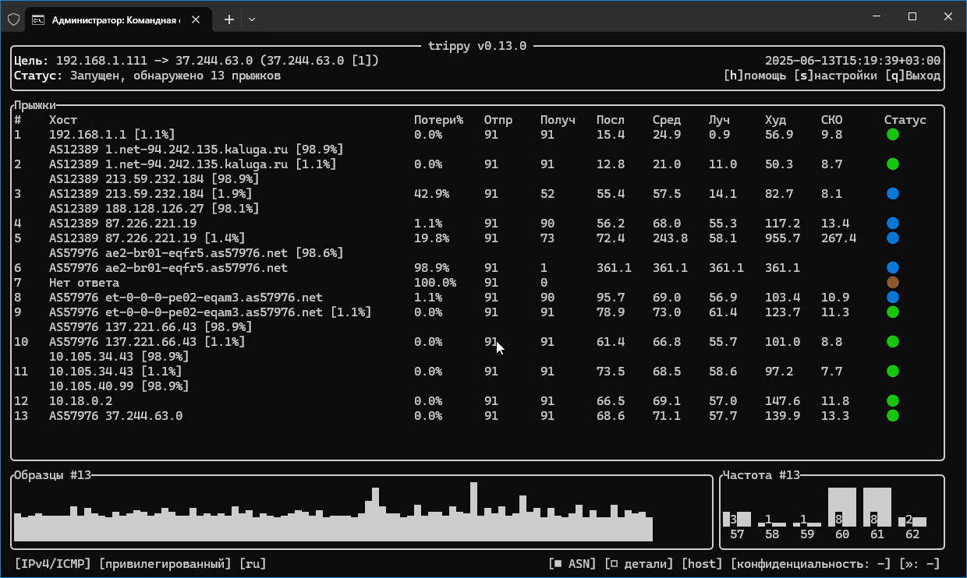The height and width of the screenshot is (578, 967).
Task: Click the Статус column header
Action: coord(905,120)
